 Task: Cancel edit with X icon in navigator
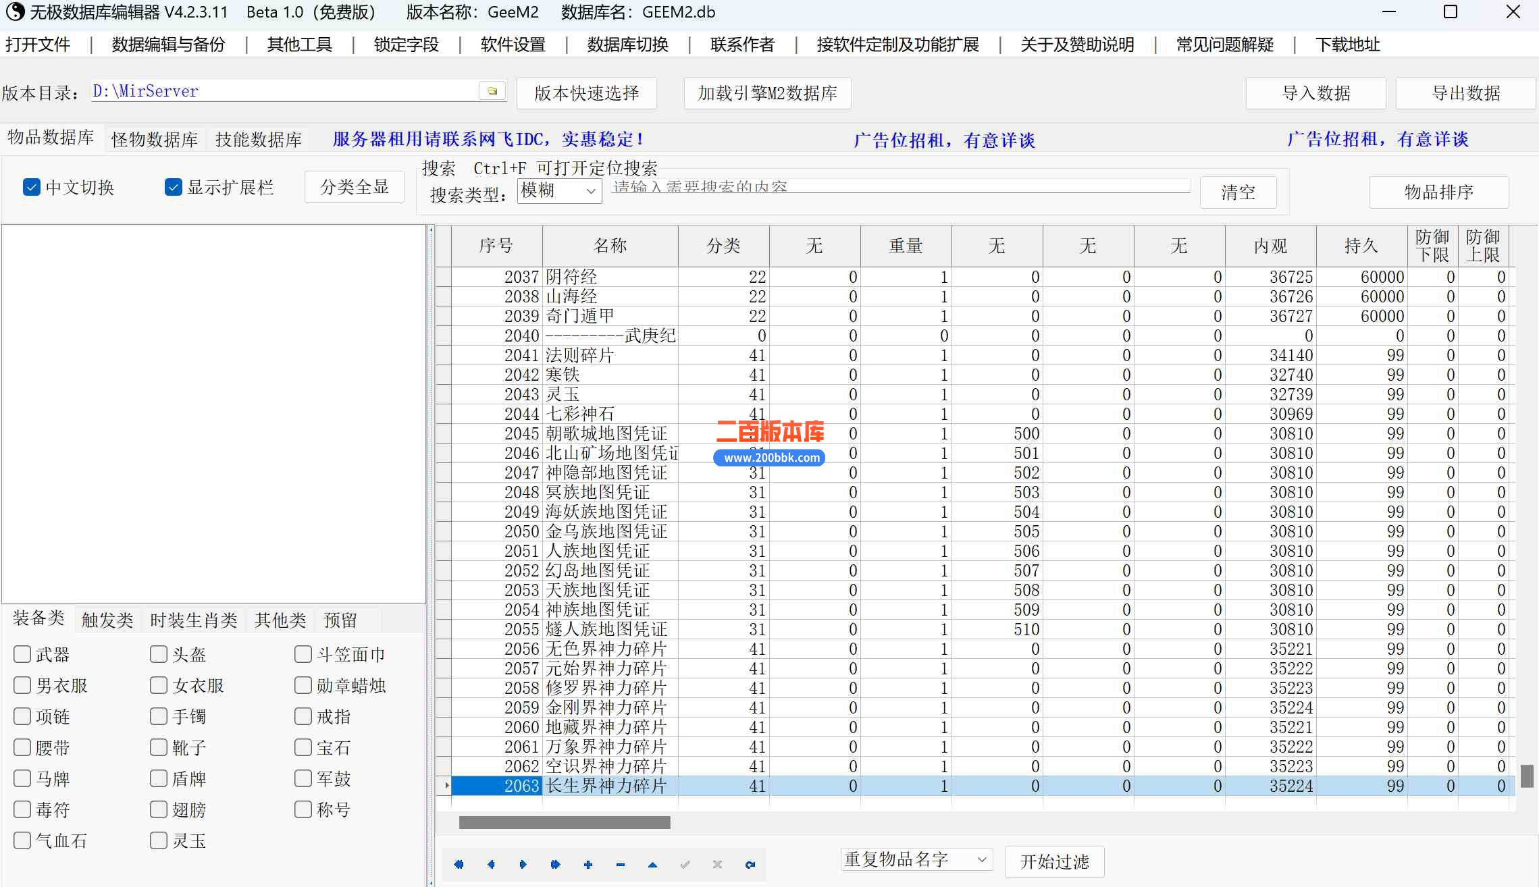pyautogui.click(x=717, y=864)
